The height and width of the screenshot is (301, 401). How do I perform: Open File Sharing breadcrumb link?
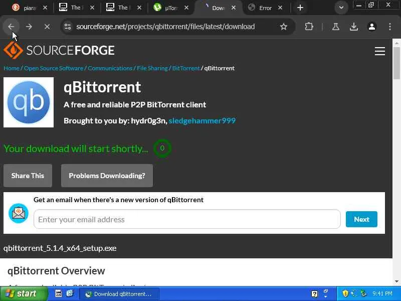click(x=152, y=68)
